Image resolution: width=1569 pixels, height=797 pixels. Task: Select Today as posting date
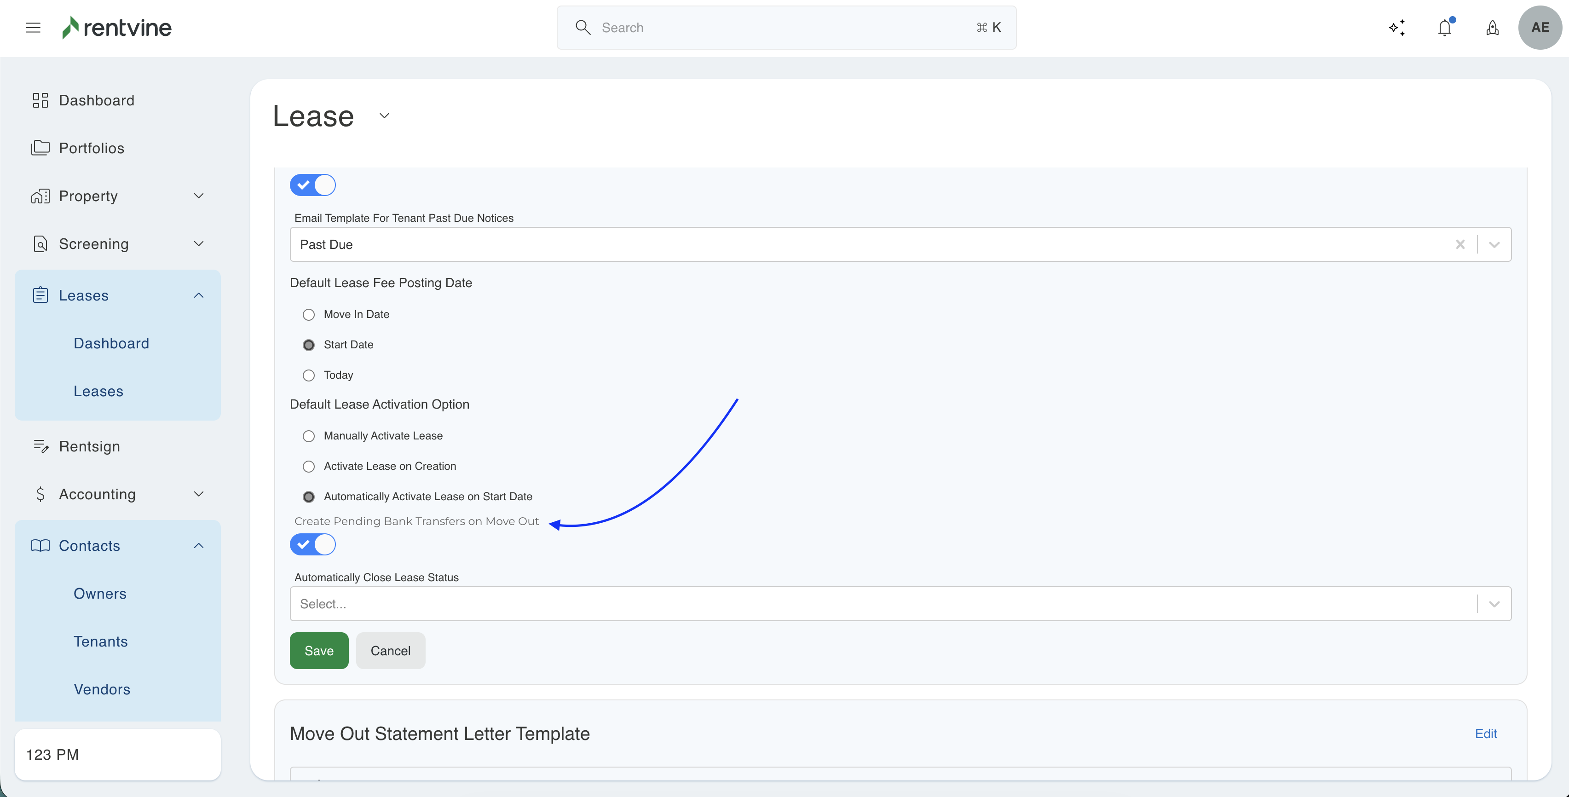tap(309, 375)
